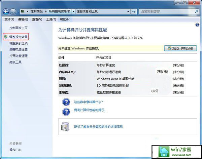Select the 游戏图形: row label
Screen dimensions: 202x159
tap(65, 85)
